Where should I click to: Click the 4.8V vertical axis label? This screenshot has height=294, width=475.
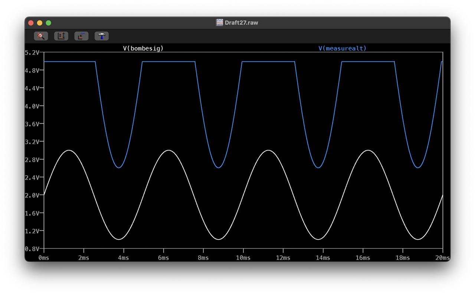coord(32,70)
